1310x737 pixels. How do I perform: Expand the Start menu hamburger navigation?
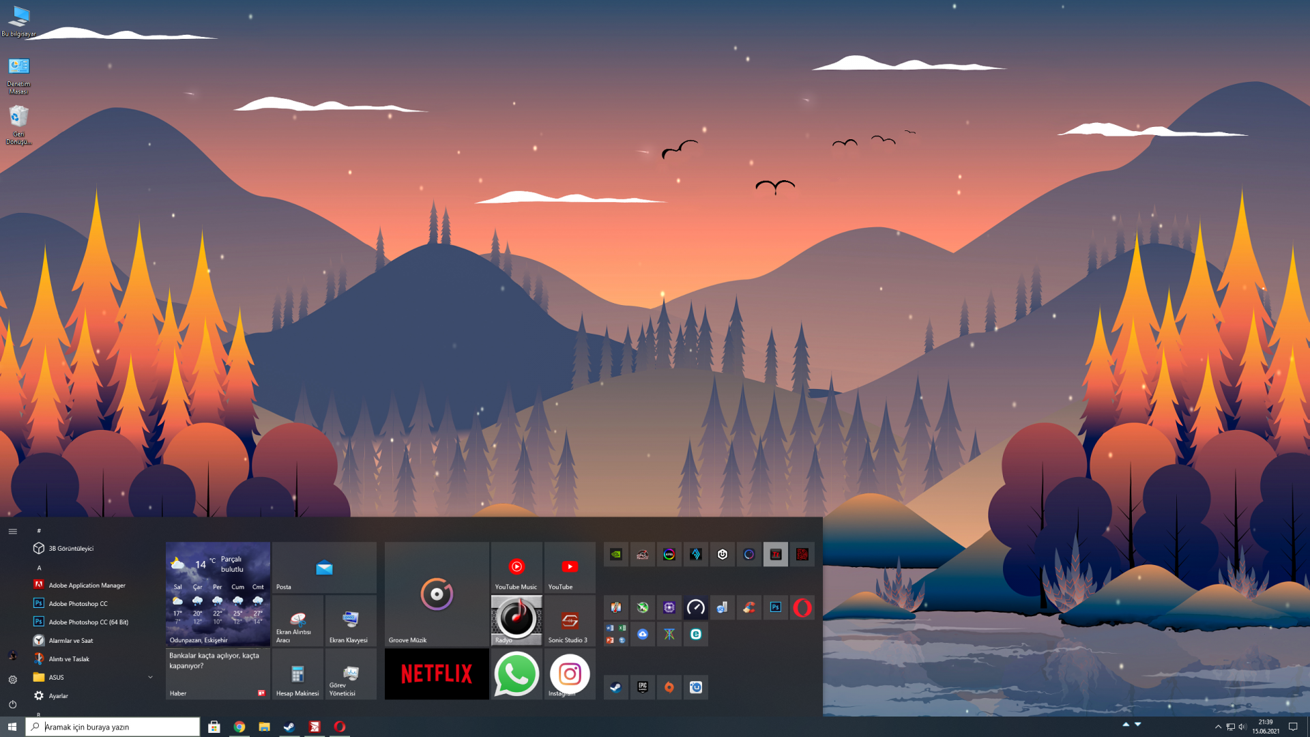coord(12,531)
